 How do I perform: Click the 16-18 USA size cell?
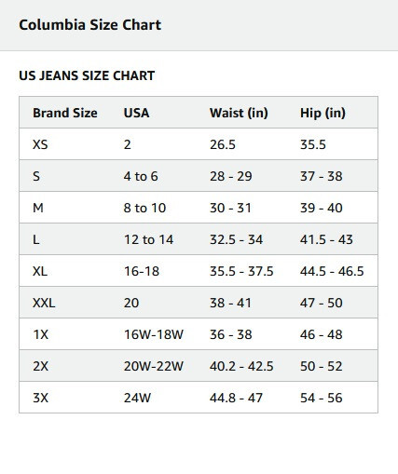142,271
